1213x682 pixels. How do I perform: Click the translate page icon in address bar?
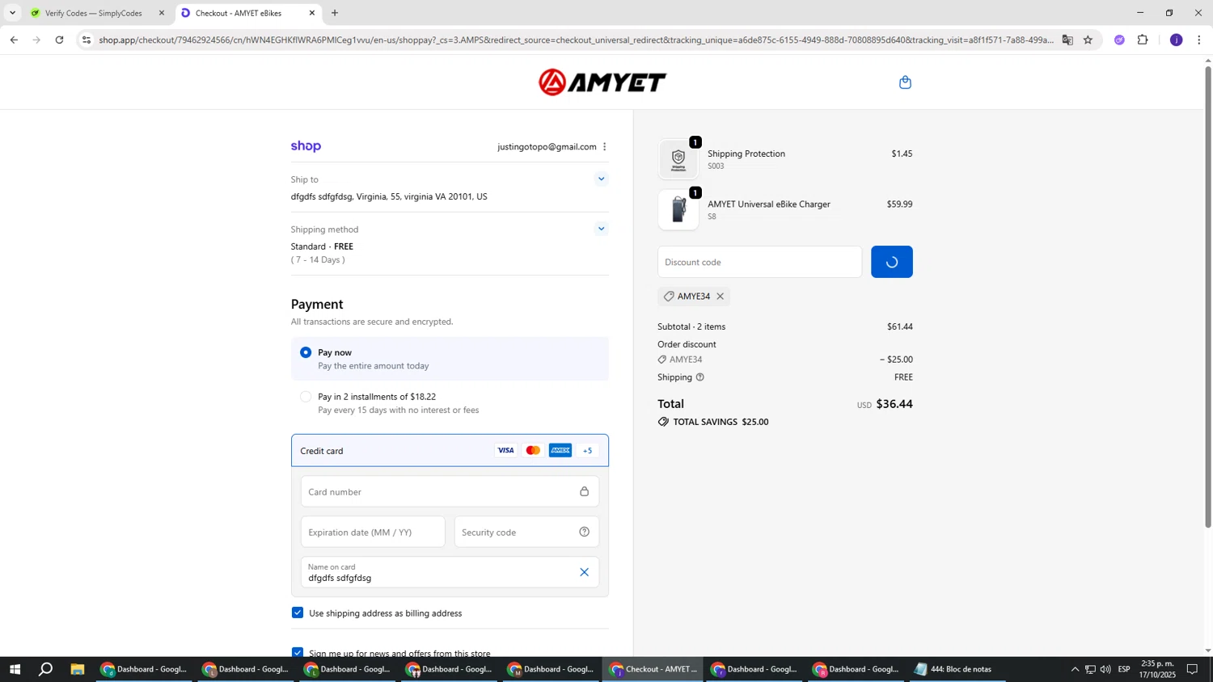(x=1067, y=40)
